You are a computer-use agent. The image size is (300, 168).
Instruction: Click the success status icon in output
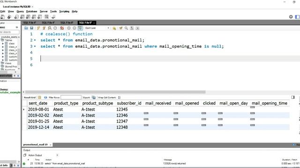24,164
